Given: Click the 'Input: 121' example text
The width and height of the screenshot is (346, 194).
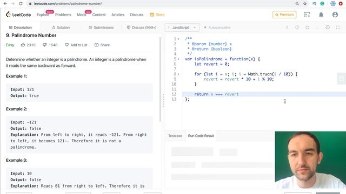Looking at the screenshot, I should click(x=22, y=89).
